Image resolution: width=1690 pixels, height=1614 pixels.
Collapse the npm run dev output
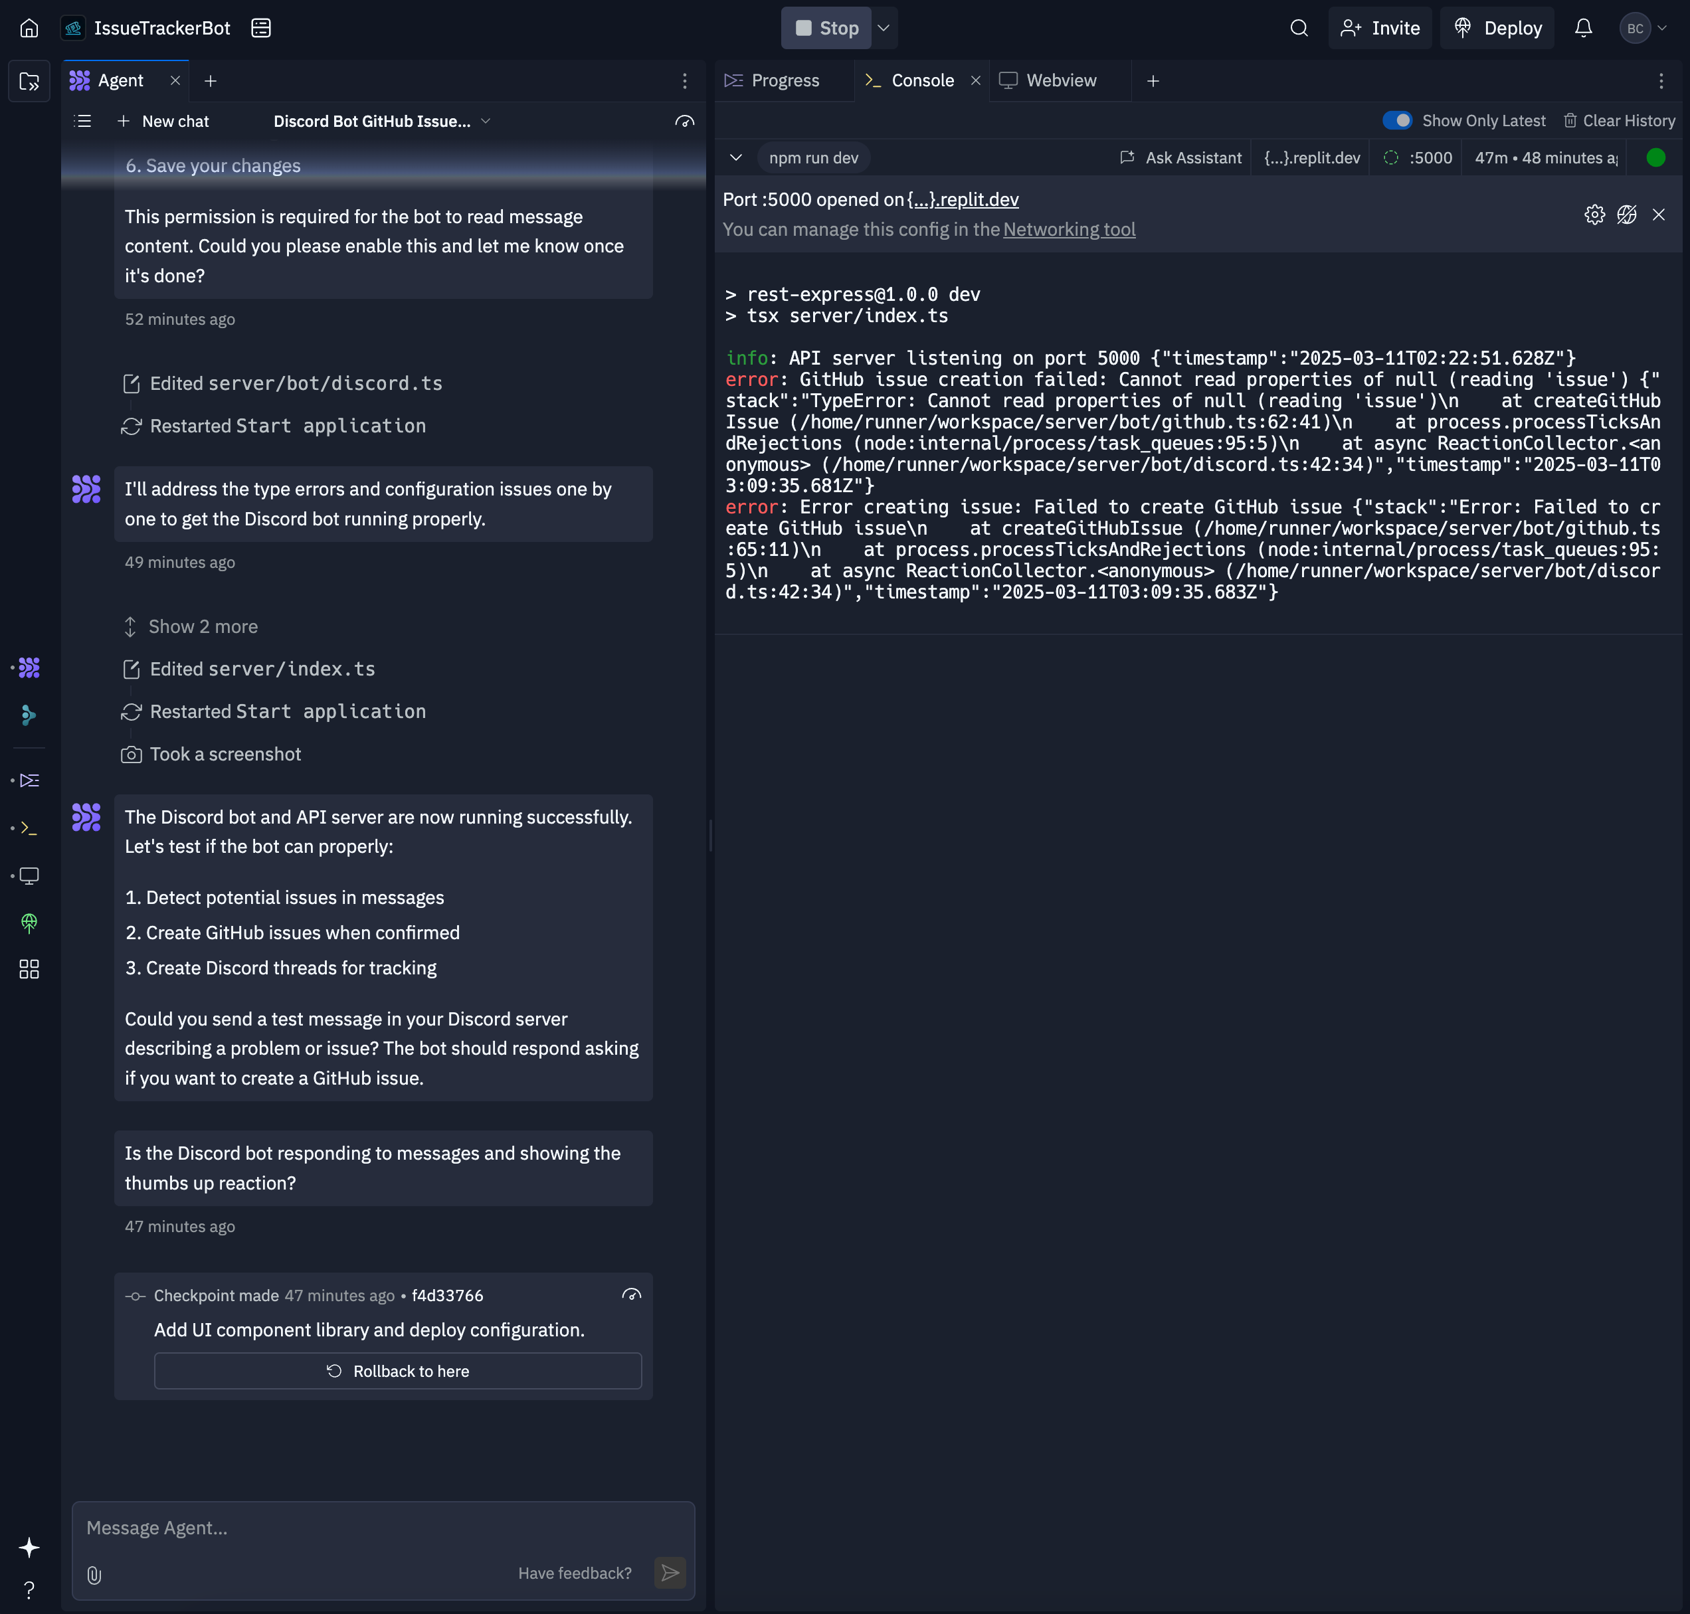pyautogui.click(x=735, y=157)
